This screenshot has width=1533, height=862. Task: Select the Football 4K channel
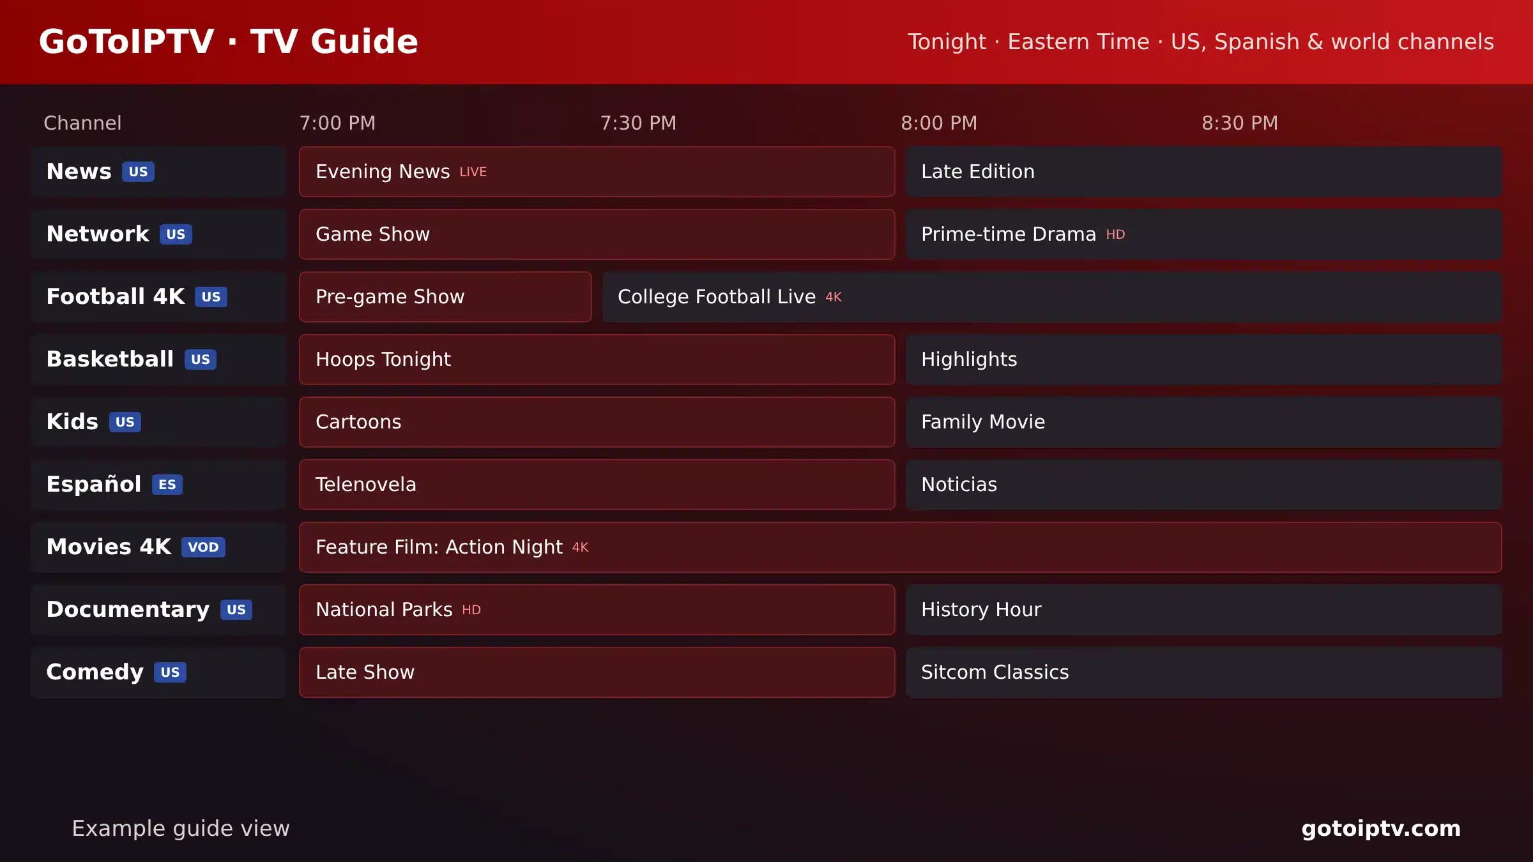click(x=158, y=297)
